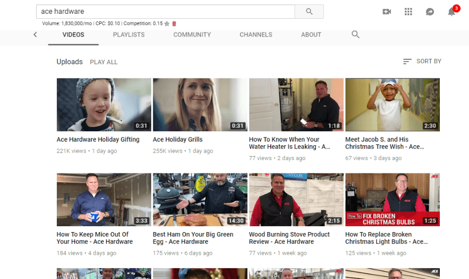Click the ace hardware search field
469x279 pixels.
click(x=166, y=12)
